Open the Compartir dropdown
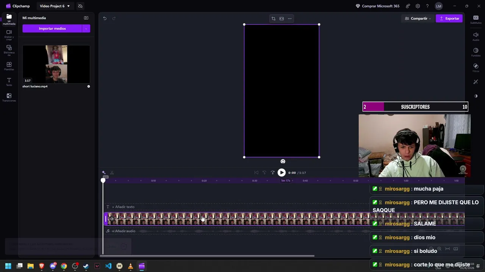Screen dimensions: 485x272 pyautogui.click(x=418, y=19)
